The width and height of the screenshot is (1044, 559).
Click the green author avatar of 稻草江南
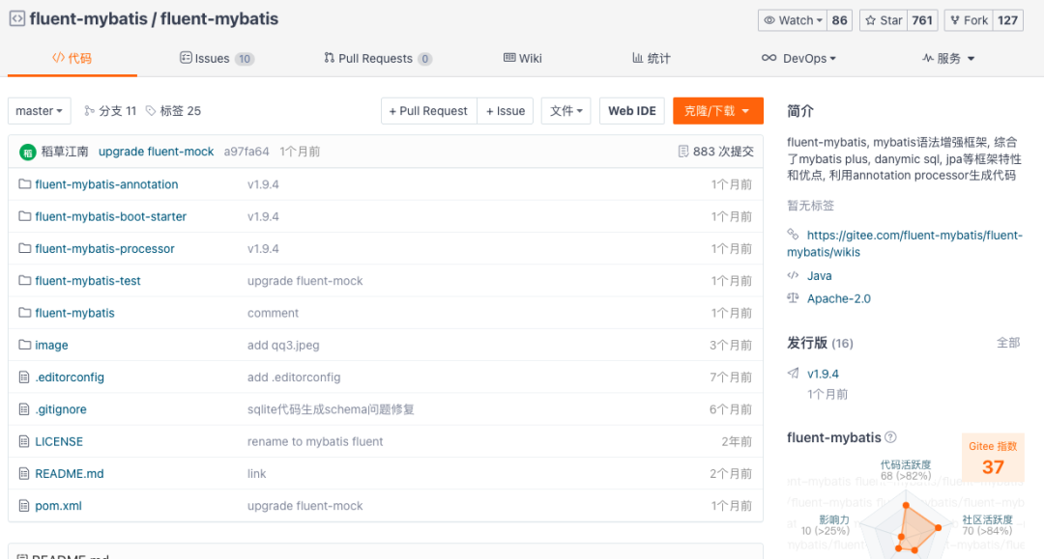(27, 153)
